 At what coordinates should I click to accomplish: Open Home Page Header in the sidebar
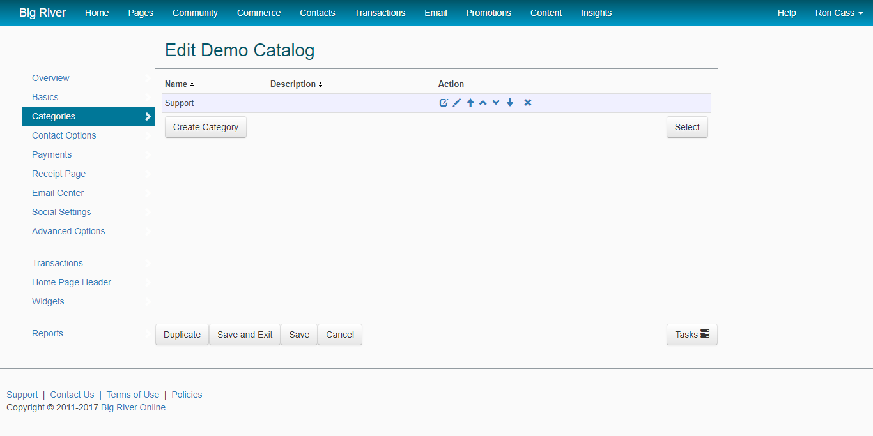point(89,282)
